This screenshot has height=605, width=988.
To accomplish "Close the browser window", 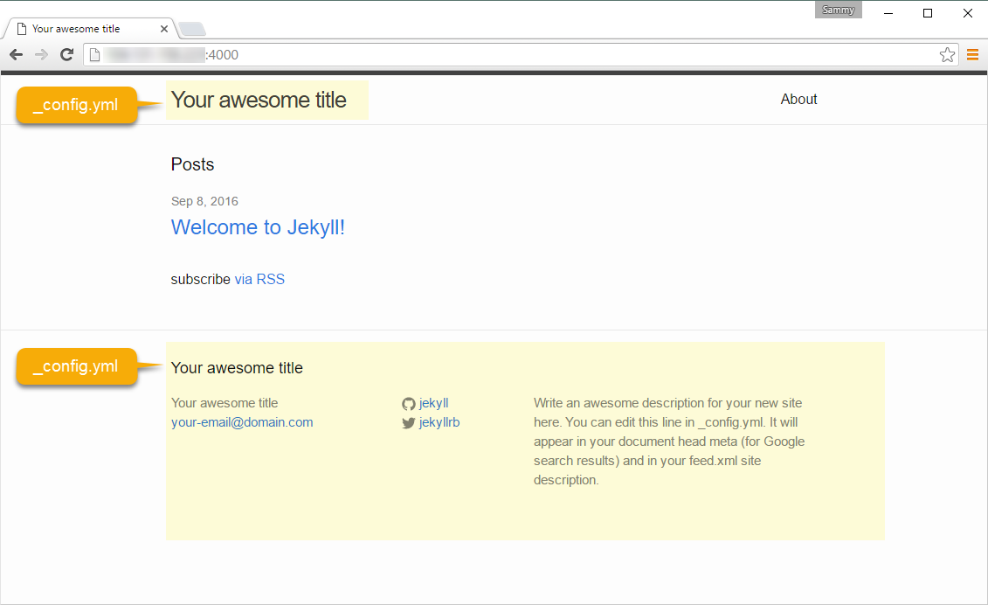I will tap(968, 13).
